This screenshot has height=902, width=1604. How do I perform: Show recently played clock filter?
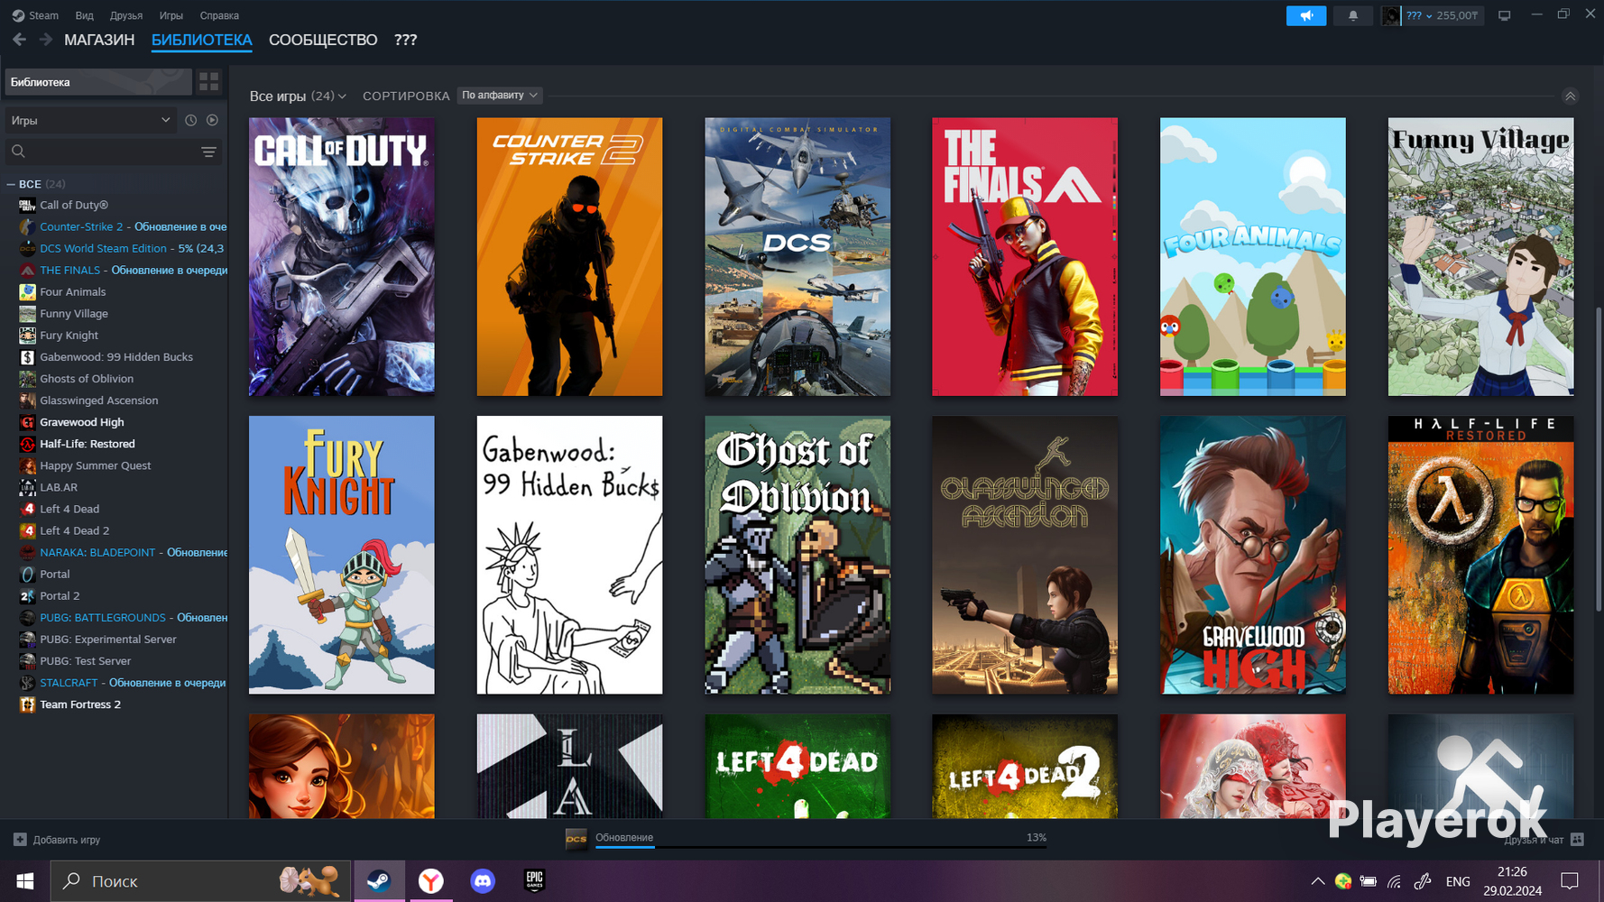click(190, 120)
